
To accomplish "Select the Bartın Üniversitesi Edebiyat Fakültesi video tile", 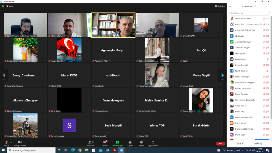I will pyautogui.click(x=25, y=25).
